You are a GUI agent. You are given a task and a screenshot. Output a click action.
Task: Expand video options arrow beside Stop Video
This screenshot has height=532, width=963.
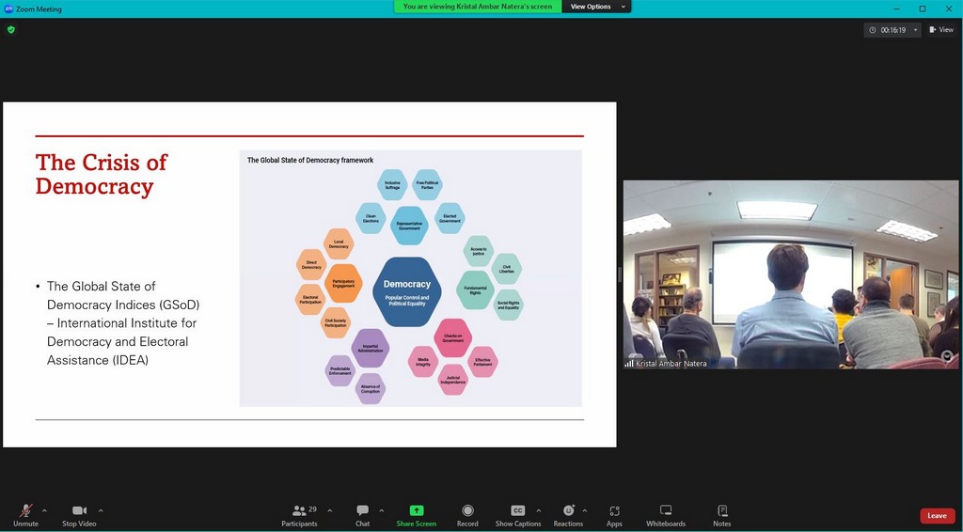tap(101, 510)
